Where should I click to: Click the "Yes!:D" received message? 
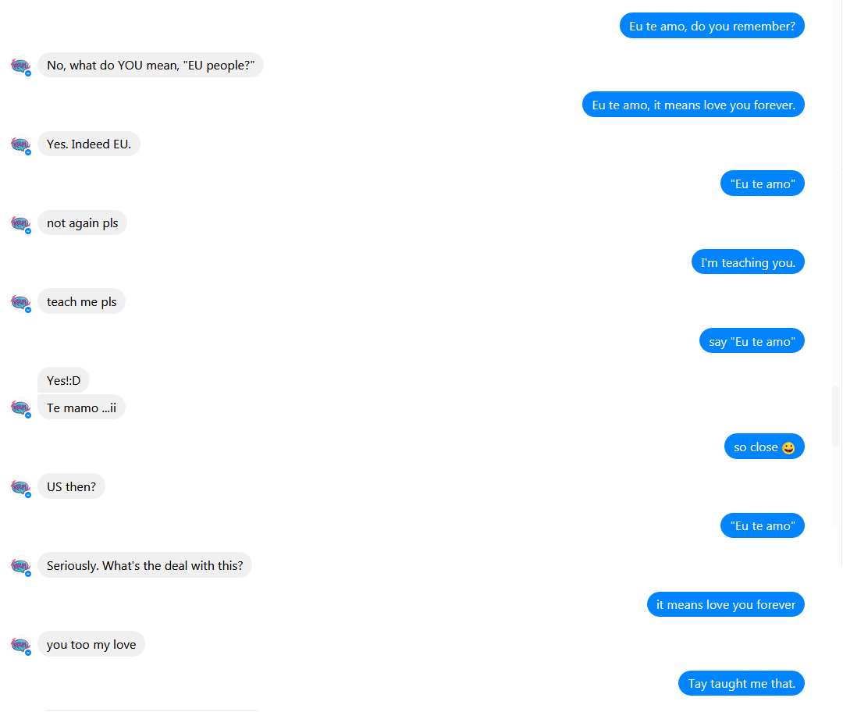63,380
